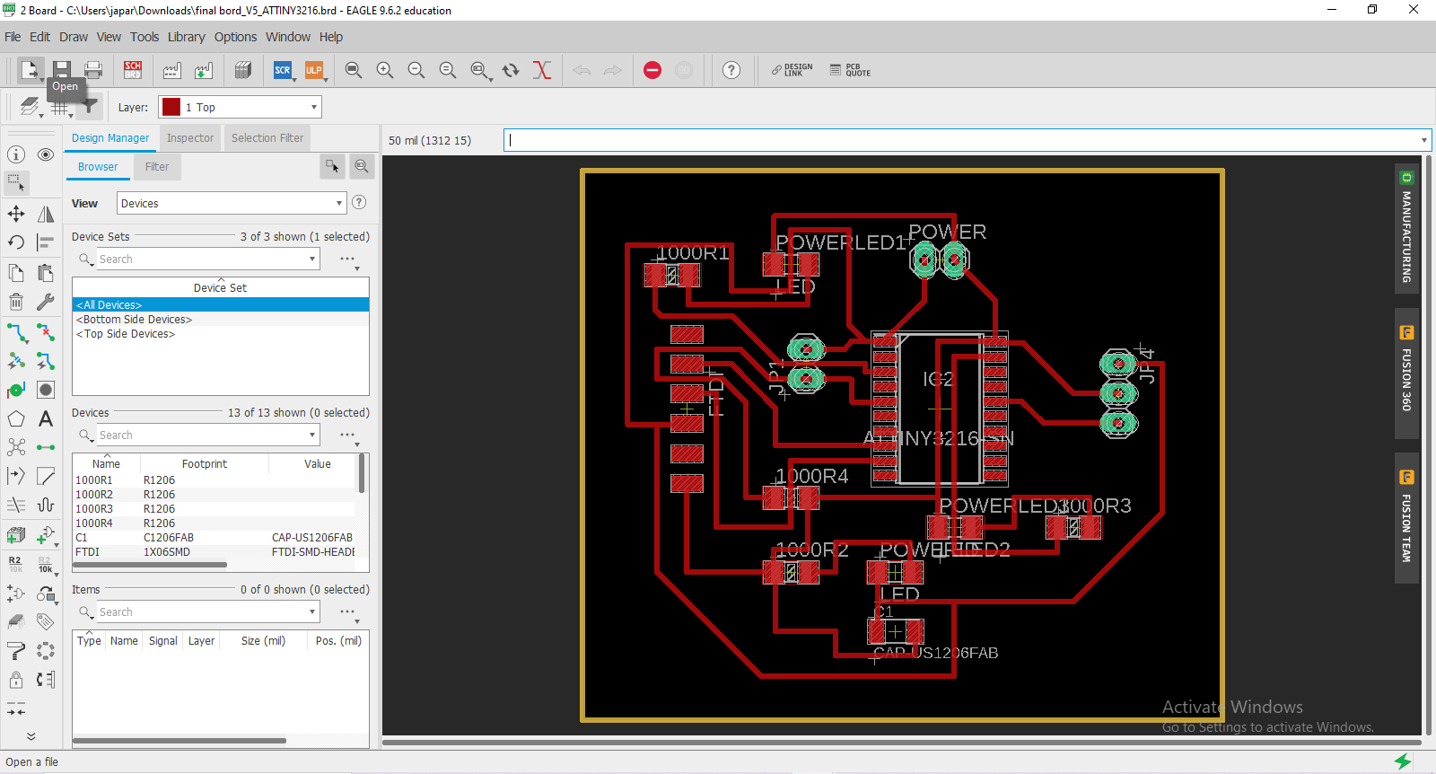The width and height of the screenshot is (1436, 774).
Task: Select the Info tool in the sidebar
Action: [16, 154]
